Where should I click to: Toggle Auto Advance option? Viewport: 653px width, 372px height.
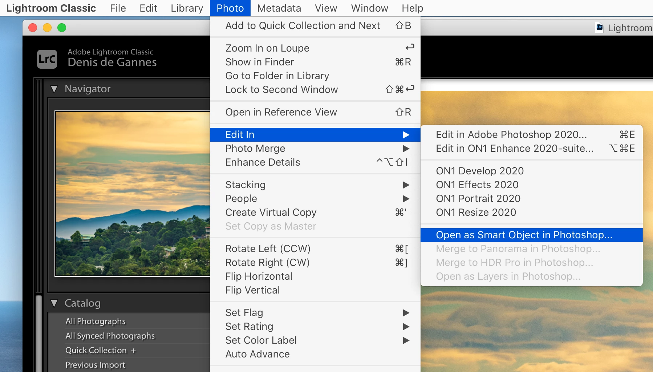(315, 354)
